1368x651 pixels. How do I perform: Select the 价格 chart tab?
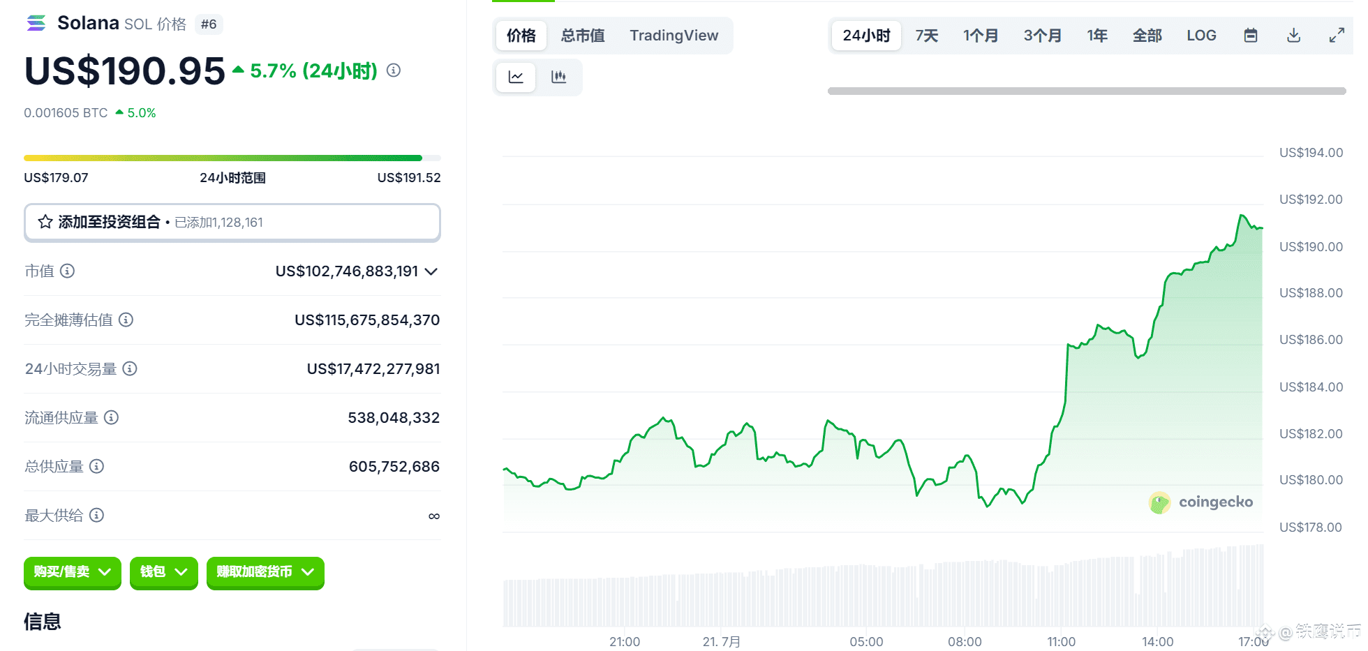click(x=521, y=36)
